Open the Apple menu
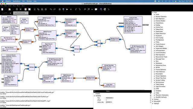The width and height of the screenshot is (193, 109). click(x=2, y=1)
